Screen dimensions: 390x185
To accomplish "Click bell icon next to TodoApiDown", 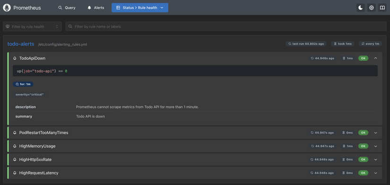I will click(15, 59).
